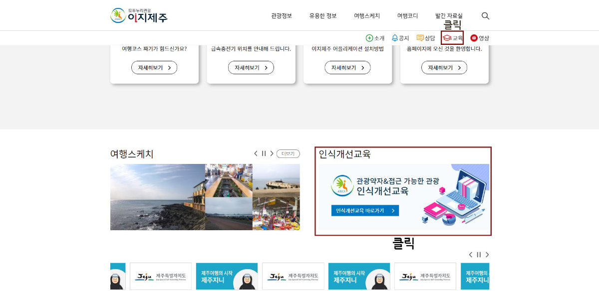Open the large coastal rocks photo
Viewport: 599px width, 291px height.
(158, 197)
